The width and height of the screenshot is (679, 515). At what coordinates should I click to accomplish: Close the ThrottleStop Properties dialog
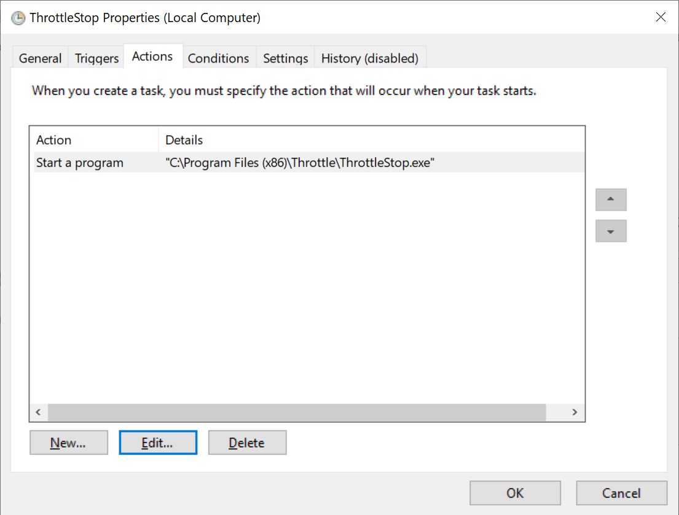pyautogui.click(x=661, y=17)
